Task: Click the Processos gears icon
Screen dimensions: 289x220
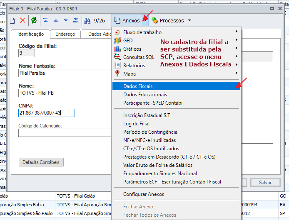Action: pos(155,20)
